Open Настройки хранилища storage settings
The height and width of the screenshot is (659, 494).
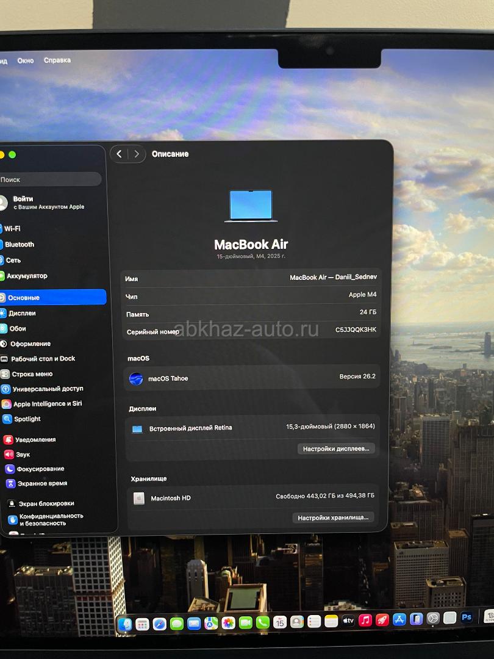pyautogui.click(x=333, y=517)
